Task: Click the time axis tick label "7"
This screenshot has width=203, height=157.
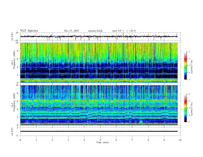Action: pyautogui.click(x=132, y=140)
